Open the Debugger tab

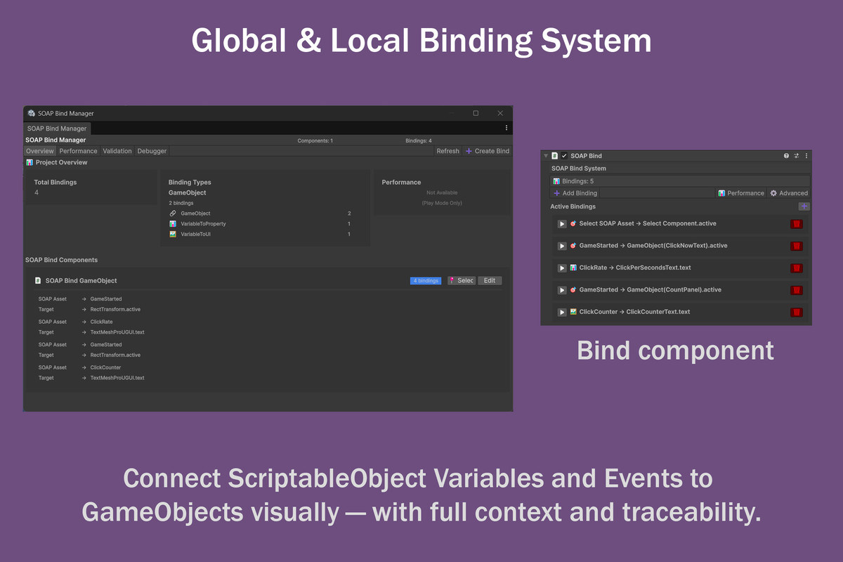152,151
